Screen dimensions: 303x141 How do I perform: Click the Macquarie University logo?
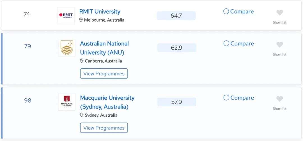[67, 102]
